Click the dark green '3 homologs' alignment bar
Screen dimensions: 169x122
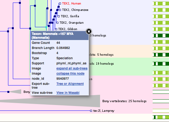[x=161, y=36]
